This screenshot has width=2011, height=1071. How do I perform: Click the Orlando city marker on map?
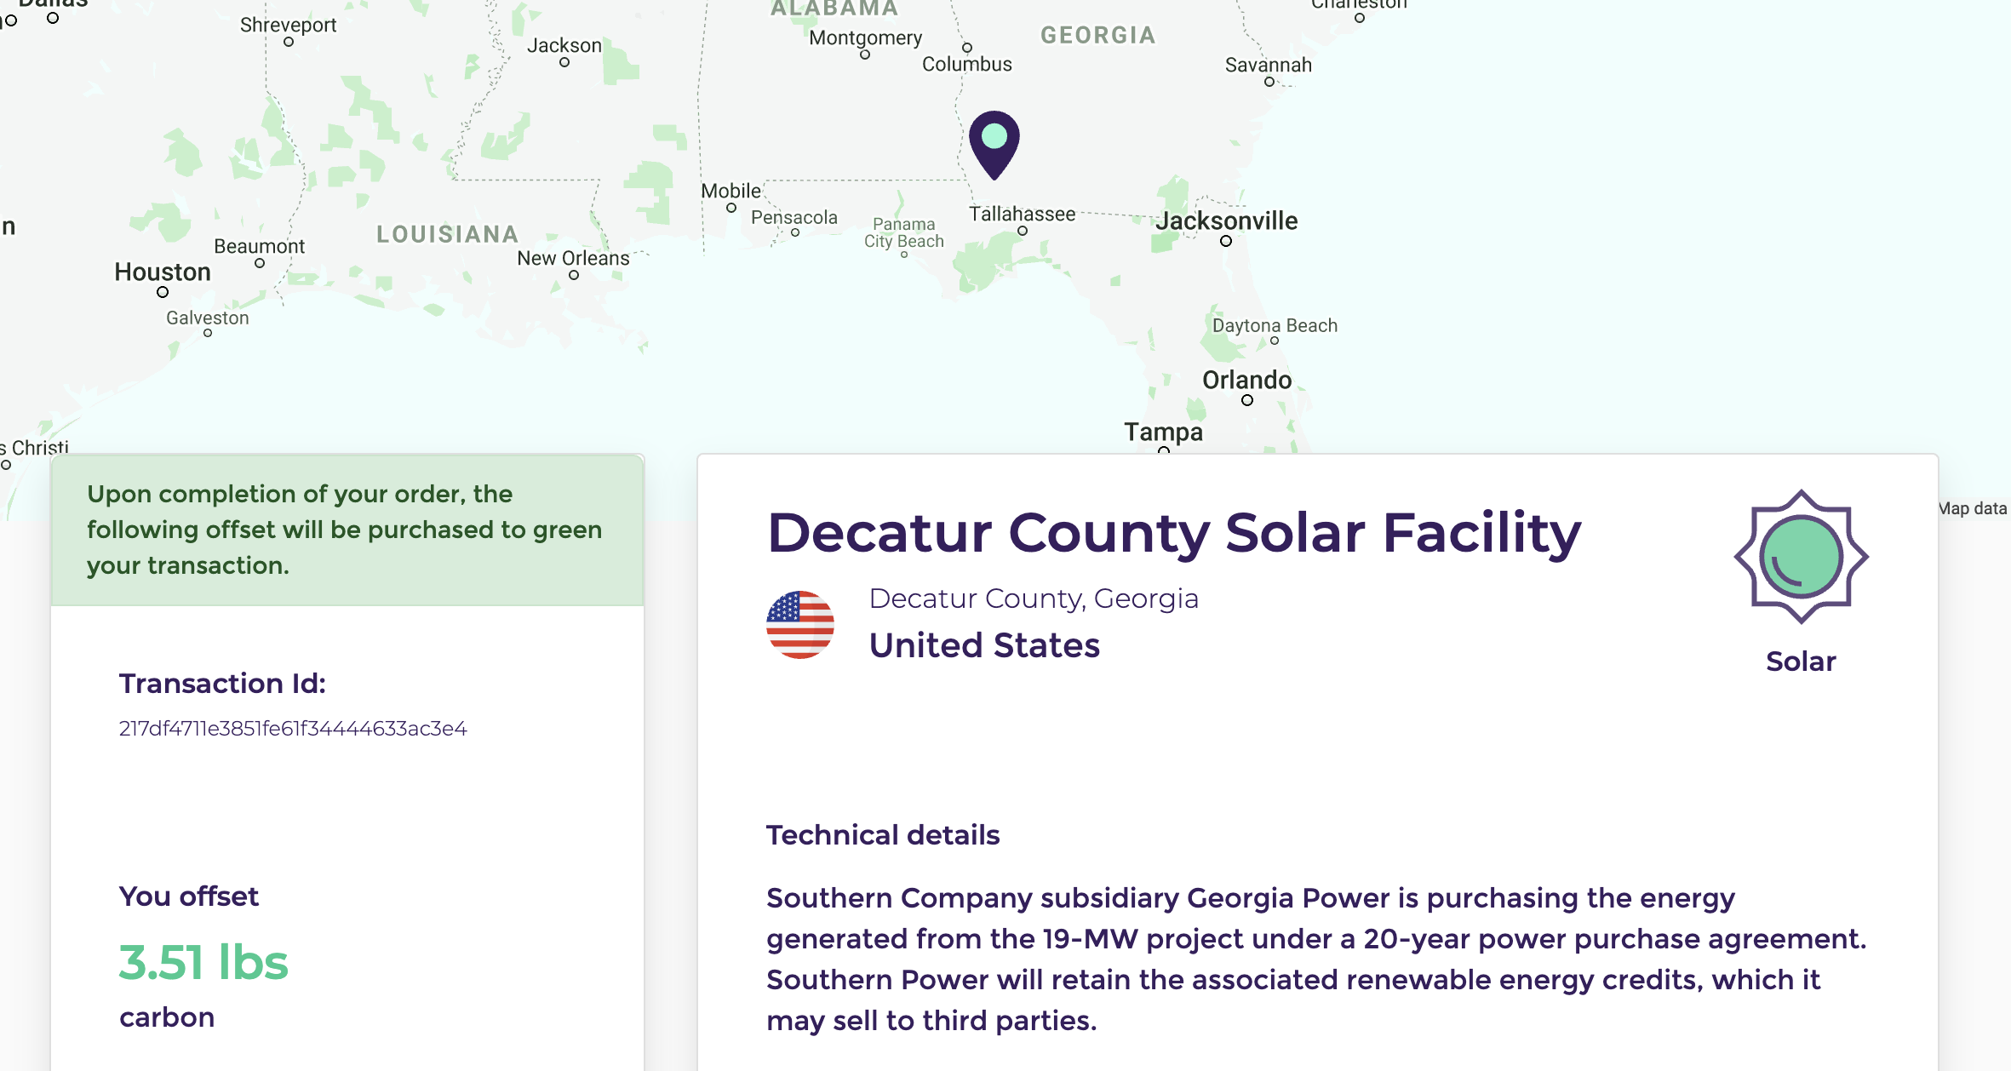click(1247, 400)
